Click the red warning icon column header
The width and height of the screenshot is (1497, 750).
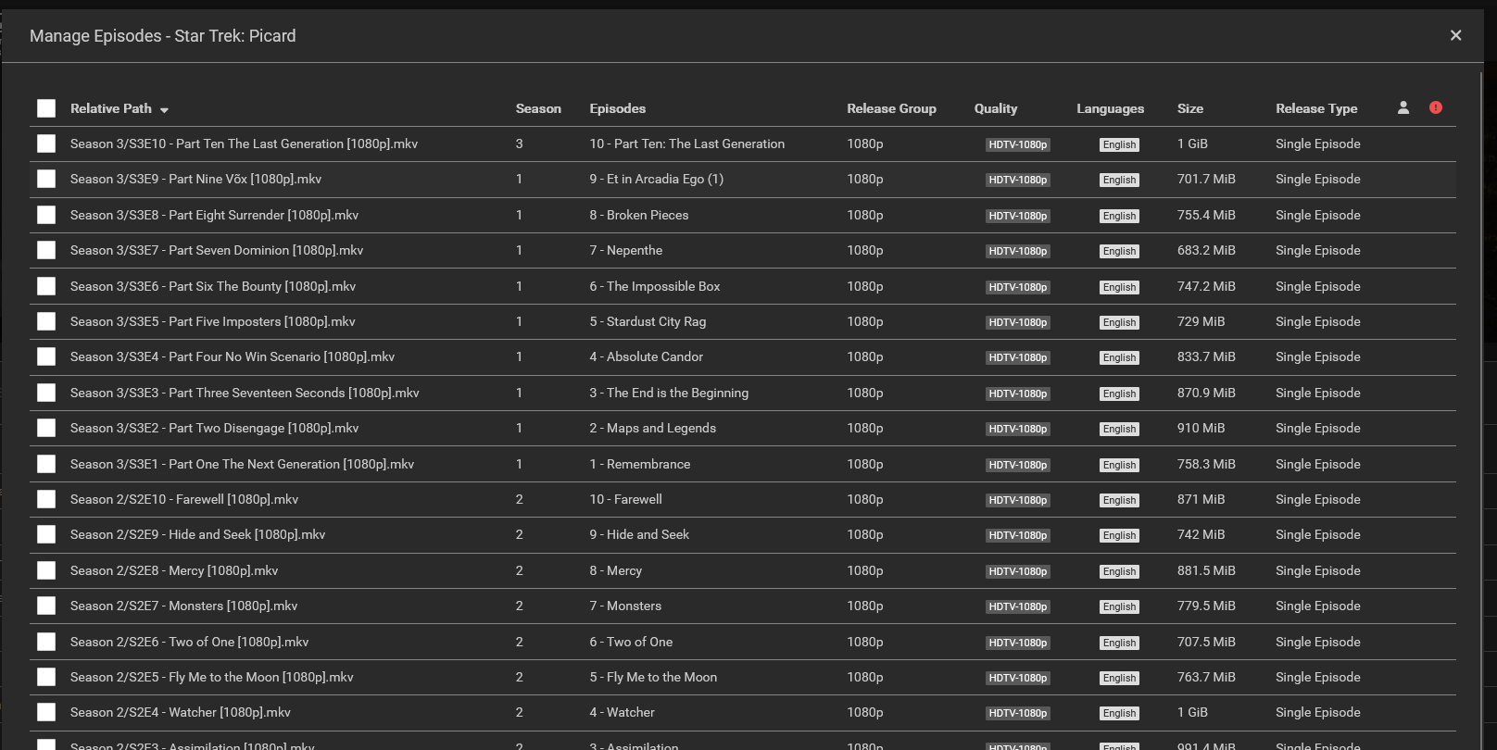point(1436,107)
